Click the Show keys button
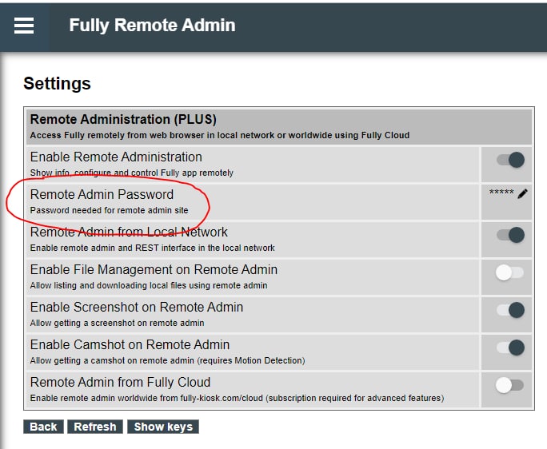 pyautogui.click(x=163, y=427)
